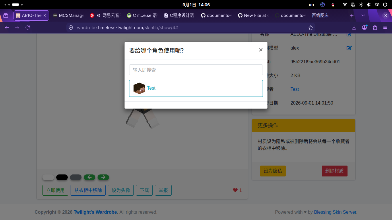
Task: Expand the list all tabs chevron
Action: 363,15
